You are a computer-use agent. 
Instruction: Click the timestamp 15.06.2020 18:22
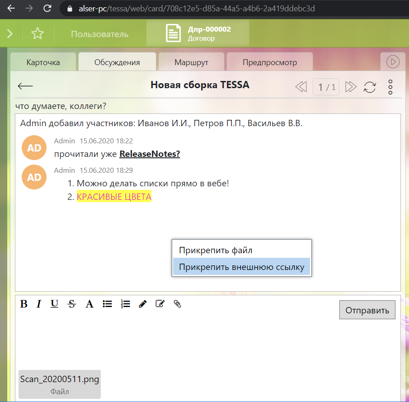click(x=106, y=141)
